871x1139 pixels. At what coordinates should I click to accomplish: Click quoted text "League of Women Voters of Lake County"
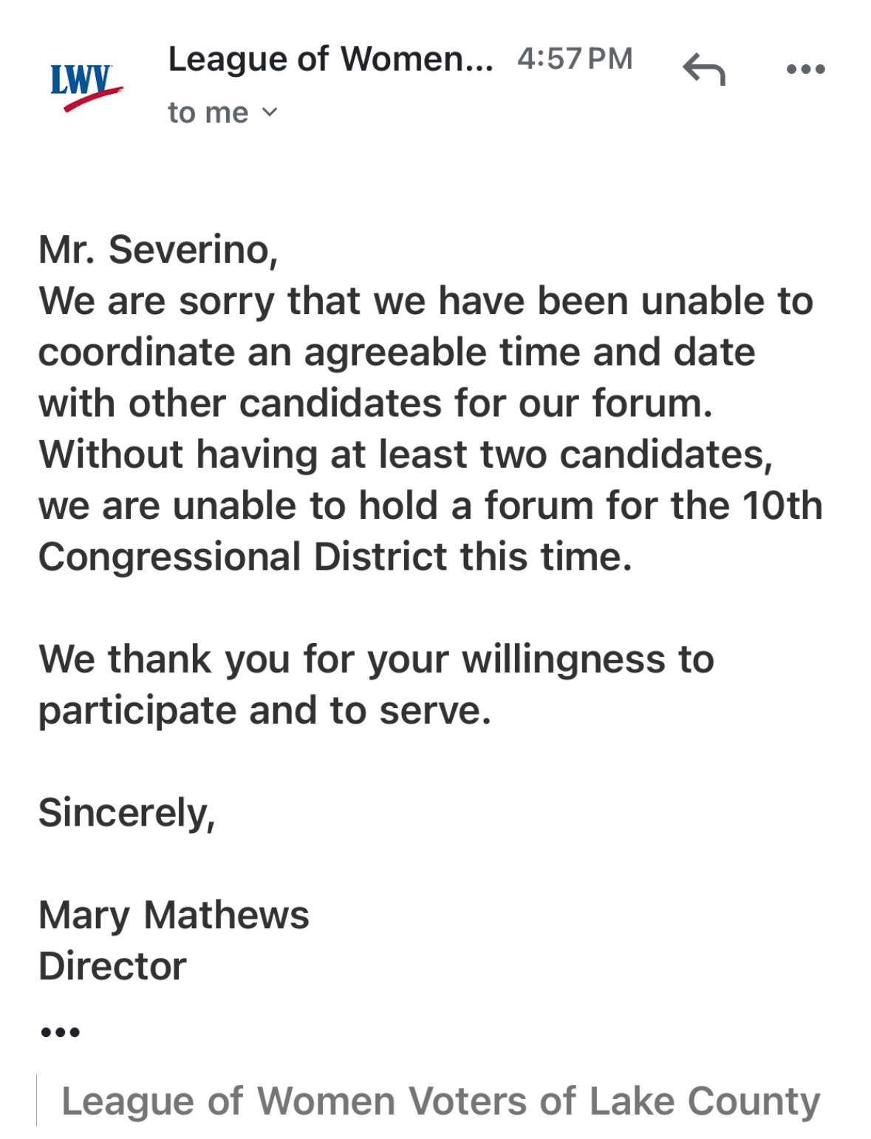[x=440, y=1101]
